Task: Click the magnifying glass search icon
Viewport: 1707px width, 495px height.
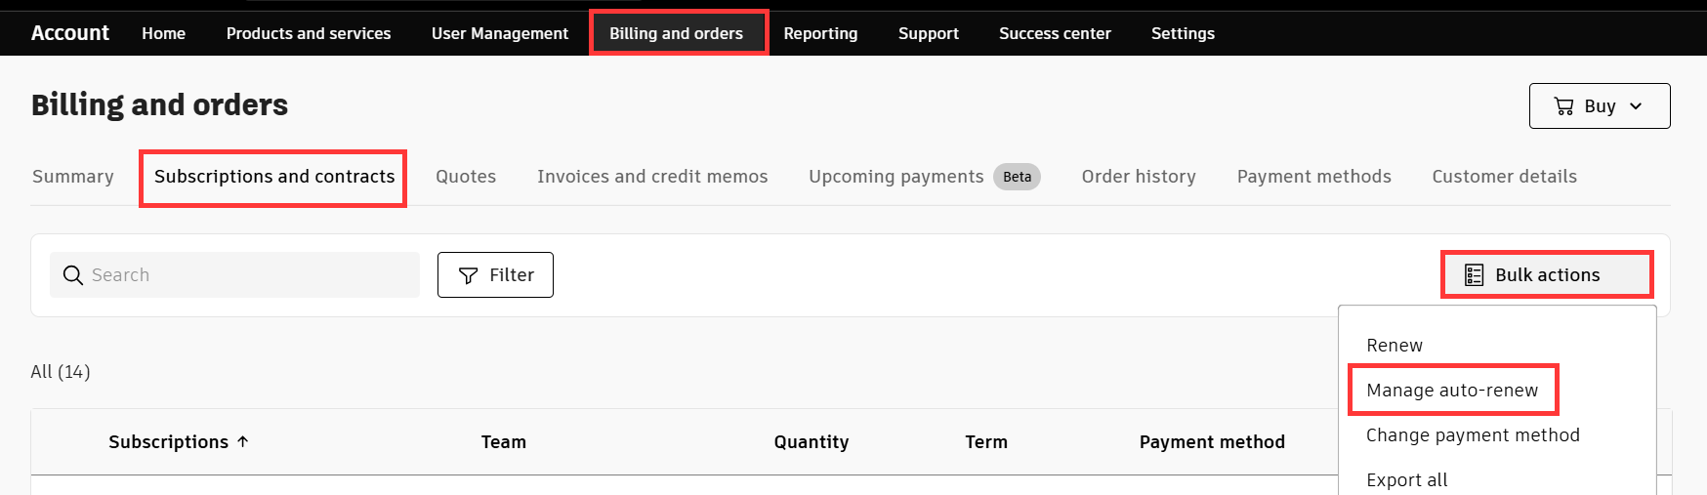Action: point(72,275)
